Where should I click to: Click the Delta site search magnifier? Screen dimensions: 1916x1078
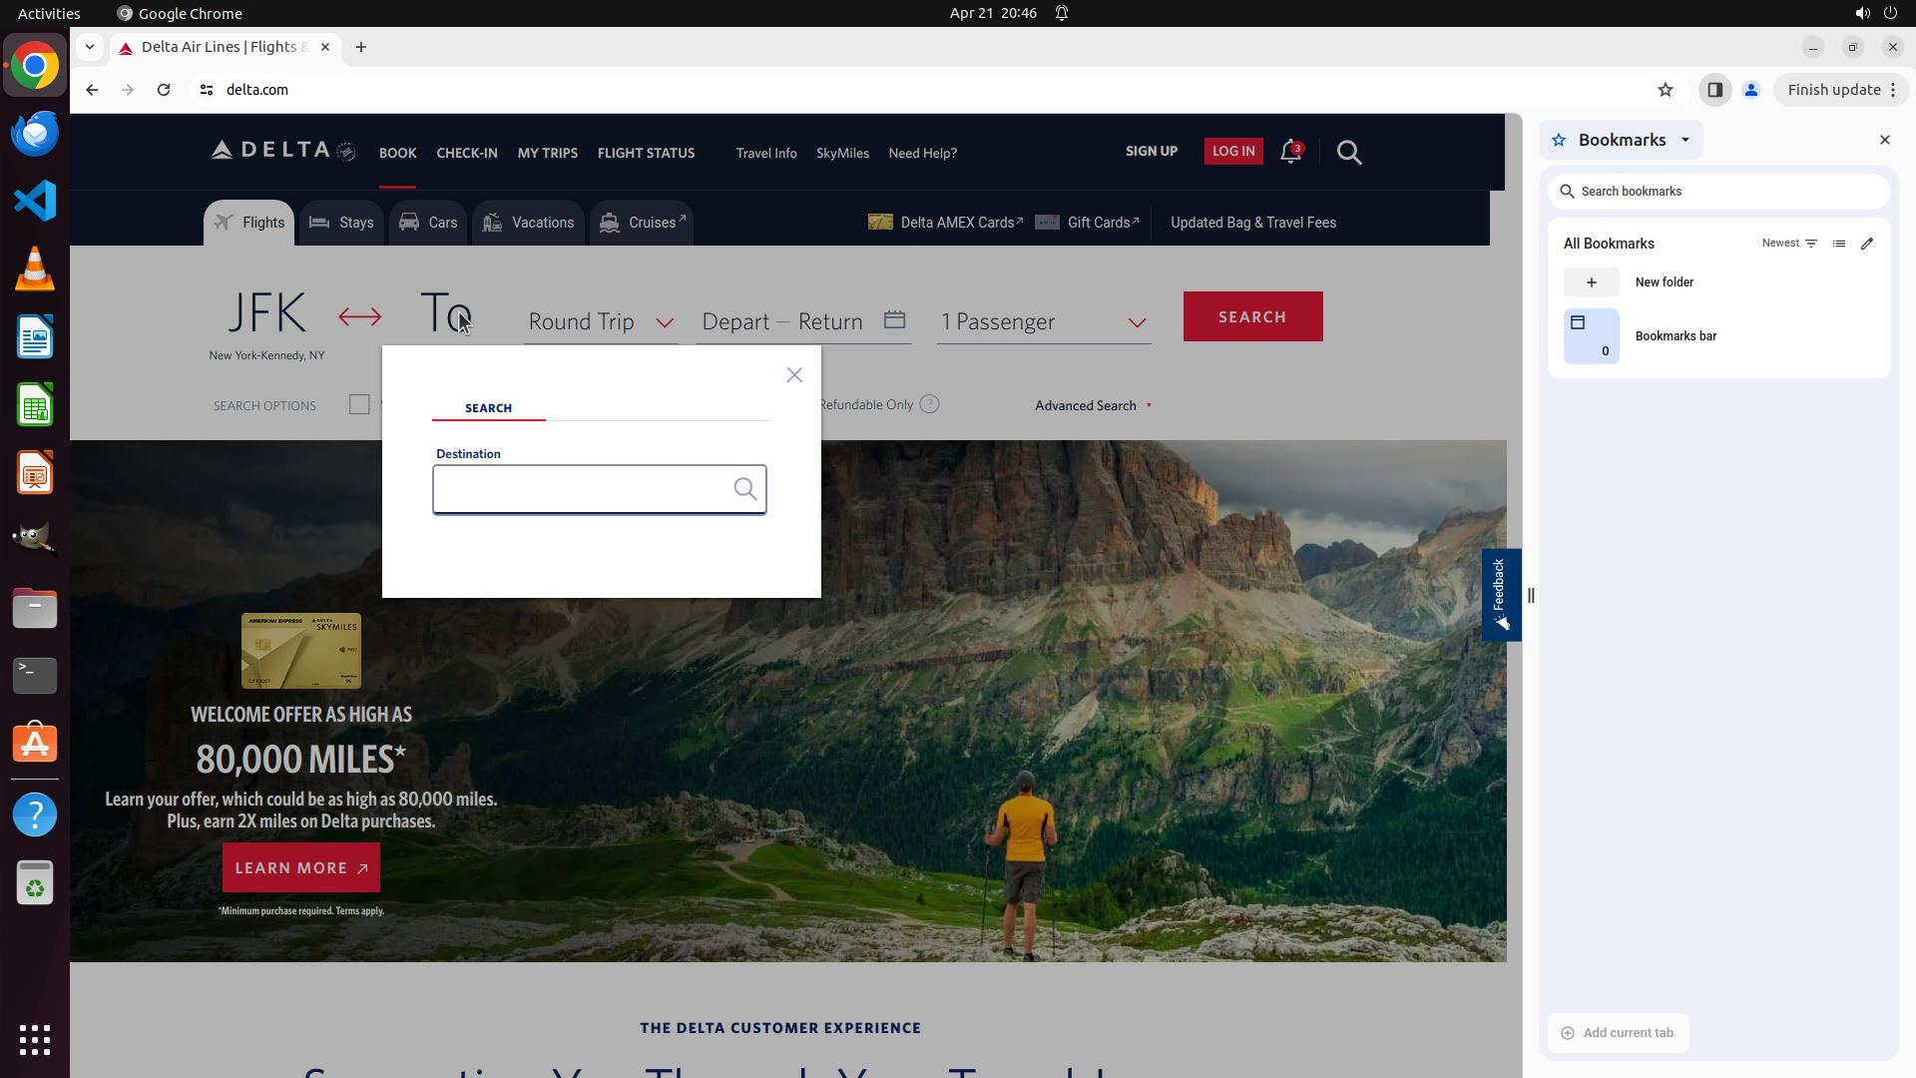1349,152
